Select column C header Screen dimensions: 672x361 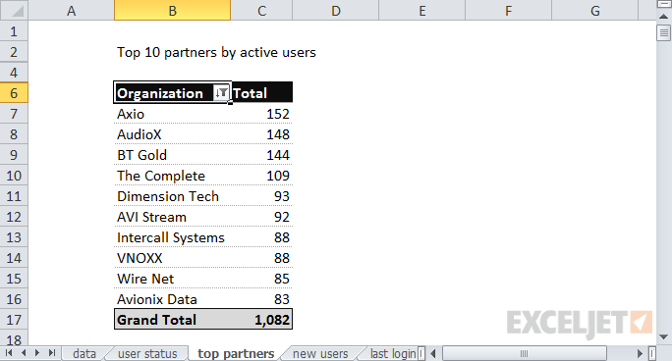(261, 10)
